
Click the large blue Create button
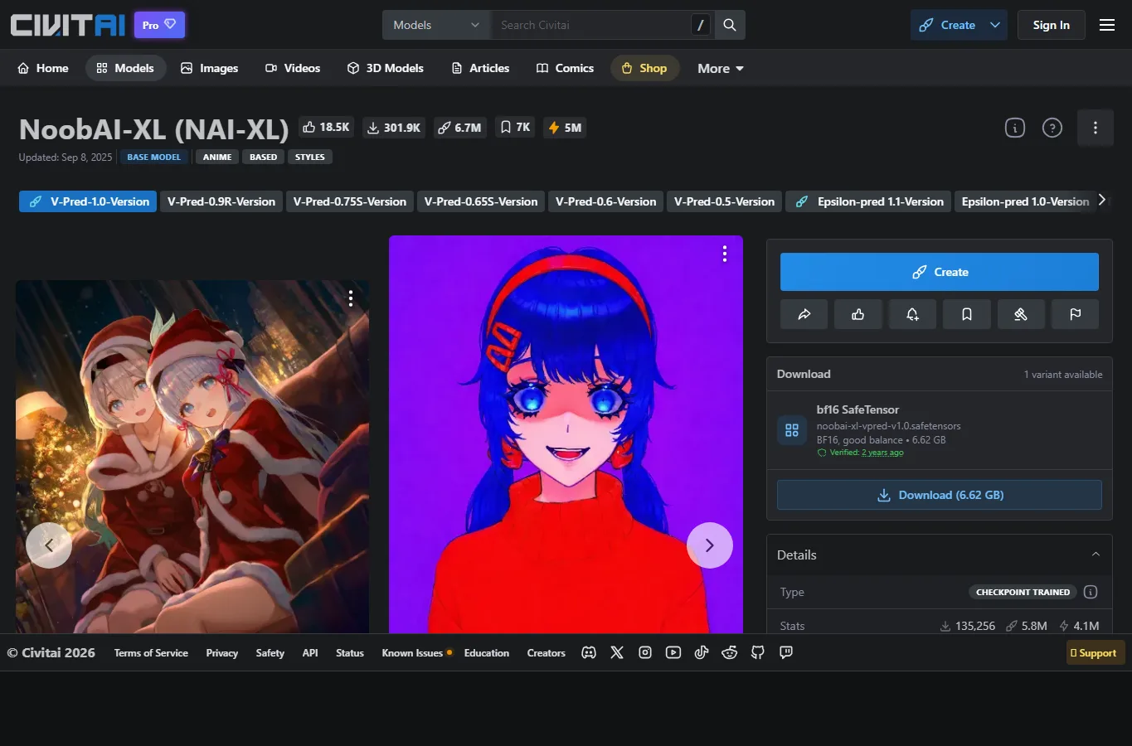coord(940,272)
